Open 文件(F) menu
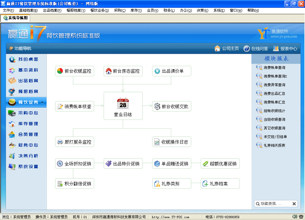This screenshot has width=305, height=220. (x=8, y=10)
